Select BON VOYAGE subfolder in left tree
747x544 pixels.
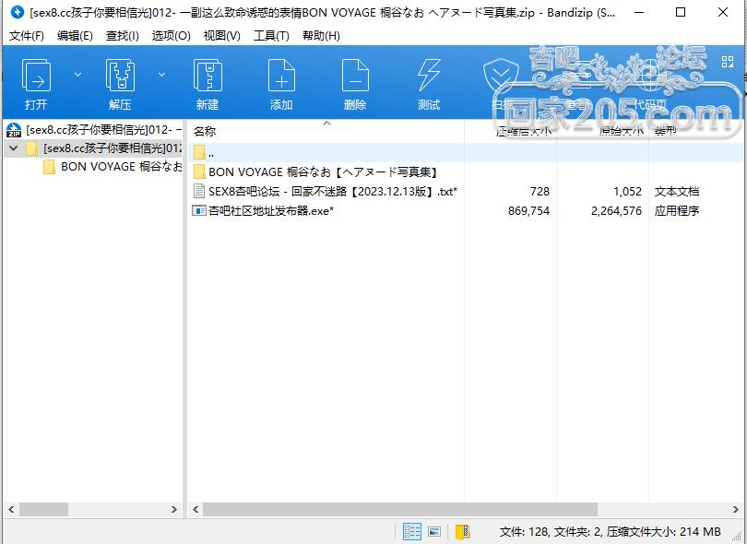click(x=113, y=166)
